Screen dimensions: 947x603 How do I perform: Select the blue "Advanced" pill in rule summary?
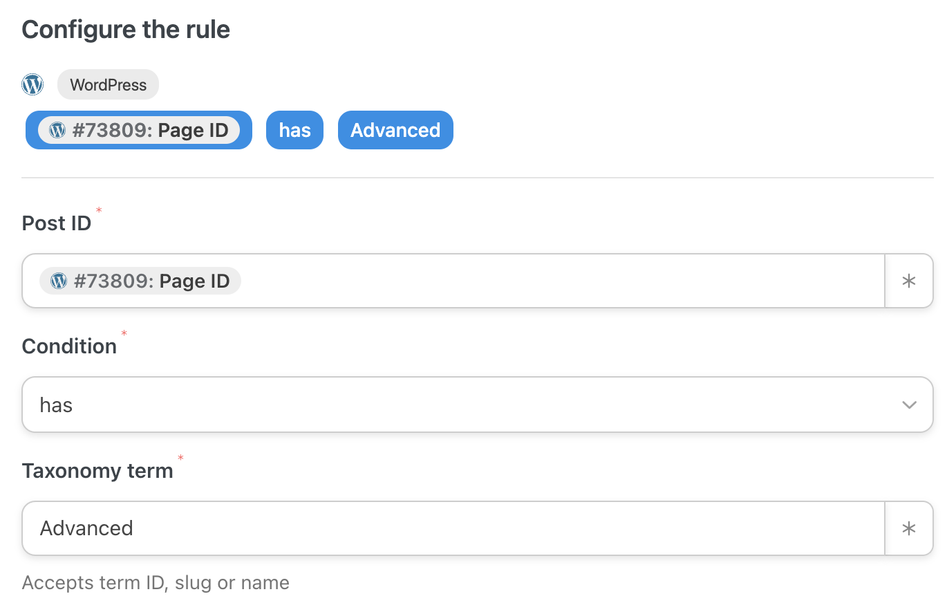[395, 130]
